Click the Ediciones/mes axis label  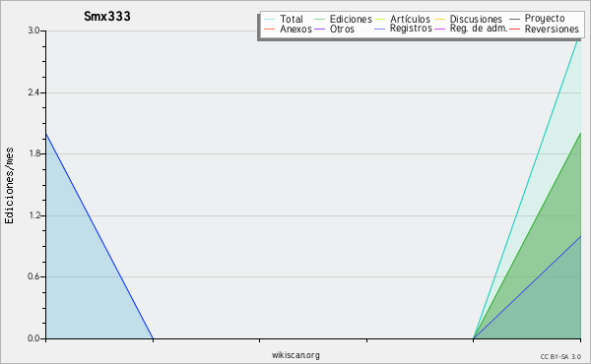pos(9,186)
